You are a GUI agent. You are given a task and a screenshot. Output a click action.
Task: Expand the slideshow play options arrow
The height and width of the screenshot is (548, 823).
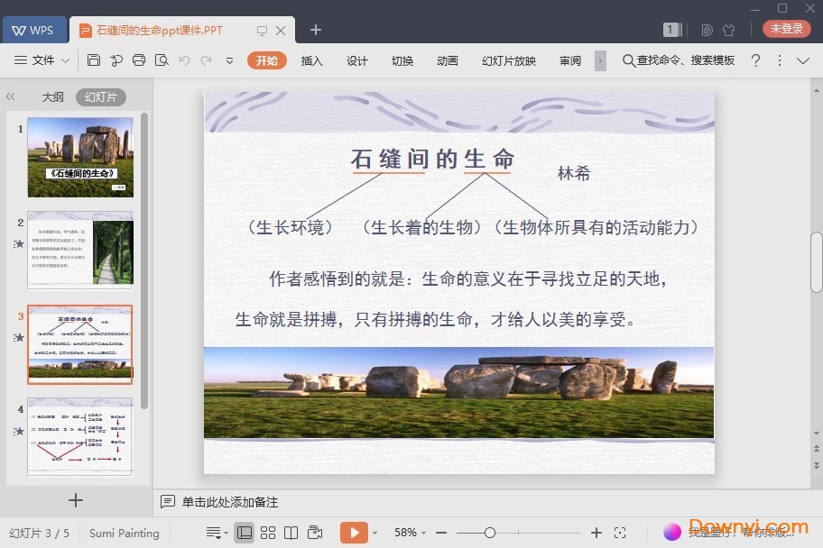coord(375,533)
